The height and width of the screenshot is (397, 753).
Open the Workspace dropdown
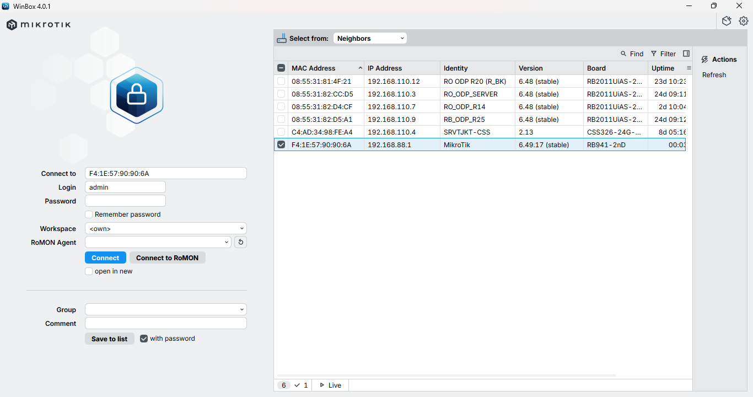tap(165, 228)
